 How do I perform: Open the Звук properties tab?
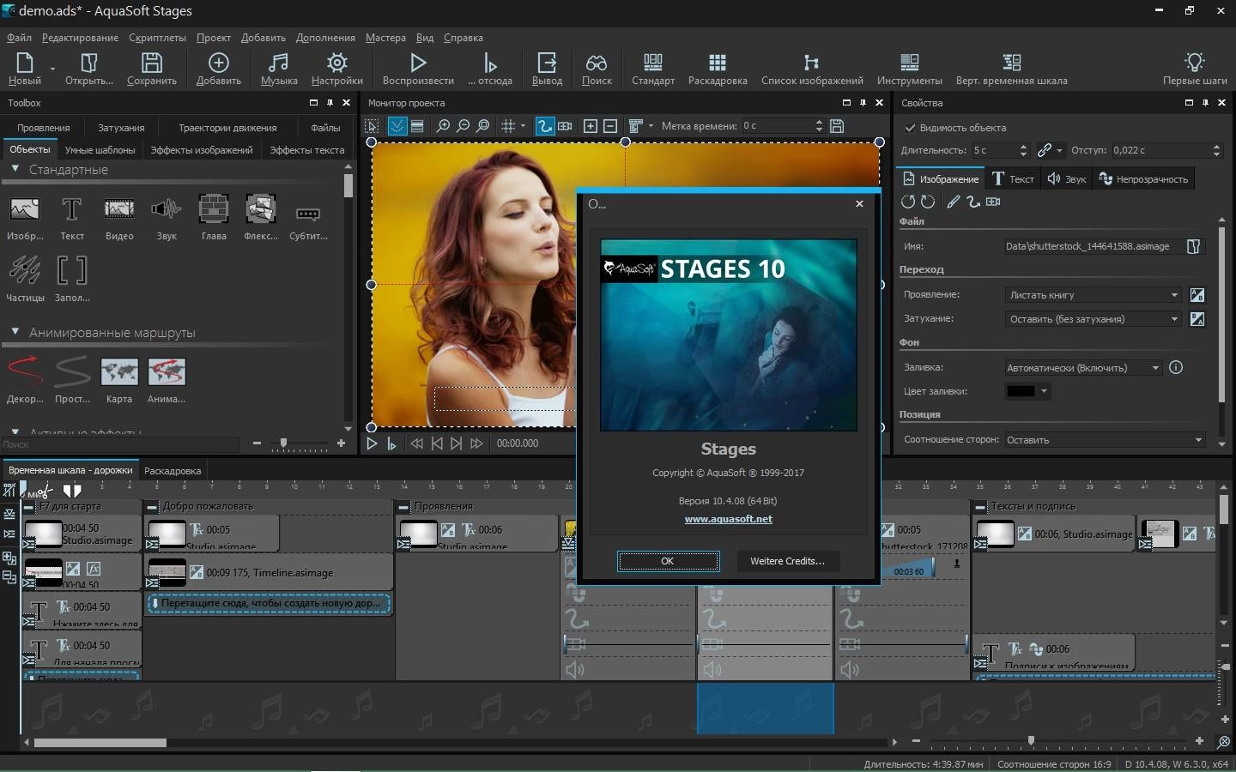(1067, 179)
